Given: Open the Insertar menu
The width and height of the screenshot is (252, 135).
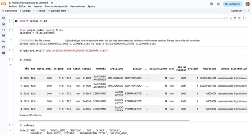Looking at the screenshot, I should coord(38,6).
